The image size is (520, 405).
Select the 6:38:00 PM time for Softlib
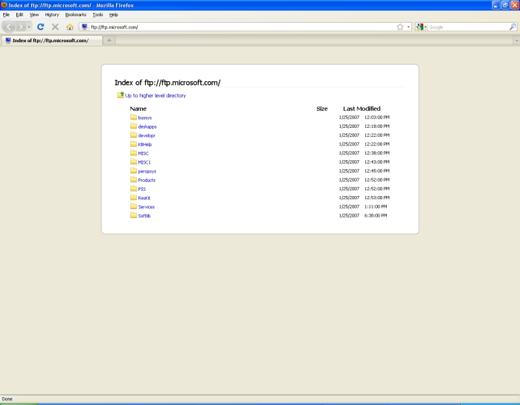point(376,215)
